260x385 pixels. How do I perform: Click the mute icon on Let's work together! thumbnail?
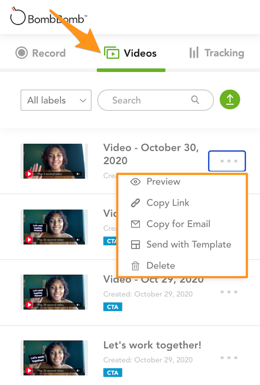tap(78, 371)
